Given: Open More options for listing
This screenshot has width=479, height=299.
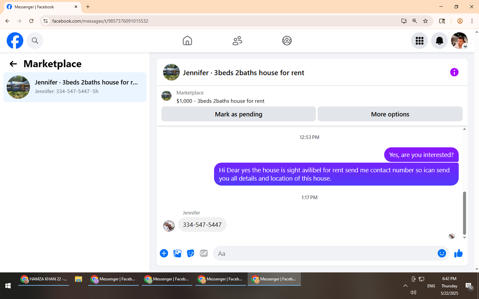Looking at the screenshot, I should (x=390, y=114).
